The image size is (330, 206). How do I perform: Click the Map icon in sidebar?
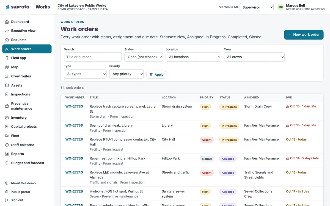pos(7,67)
